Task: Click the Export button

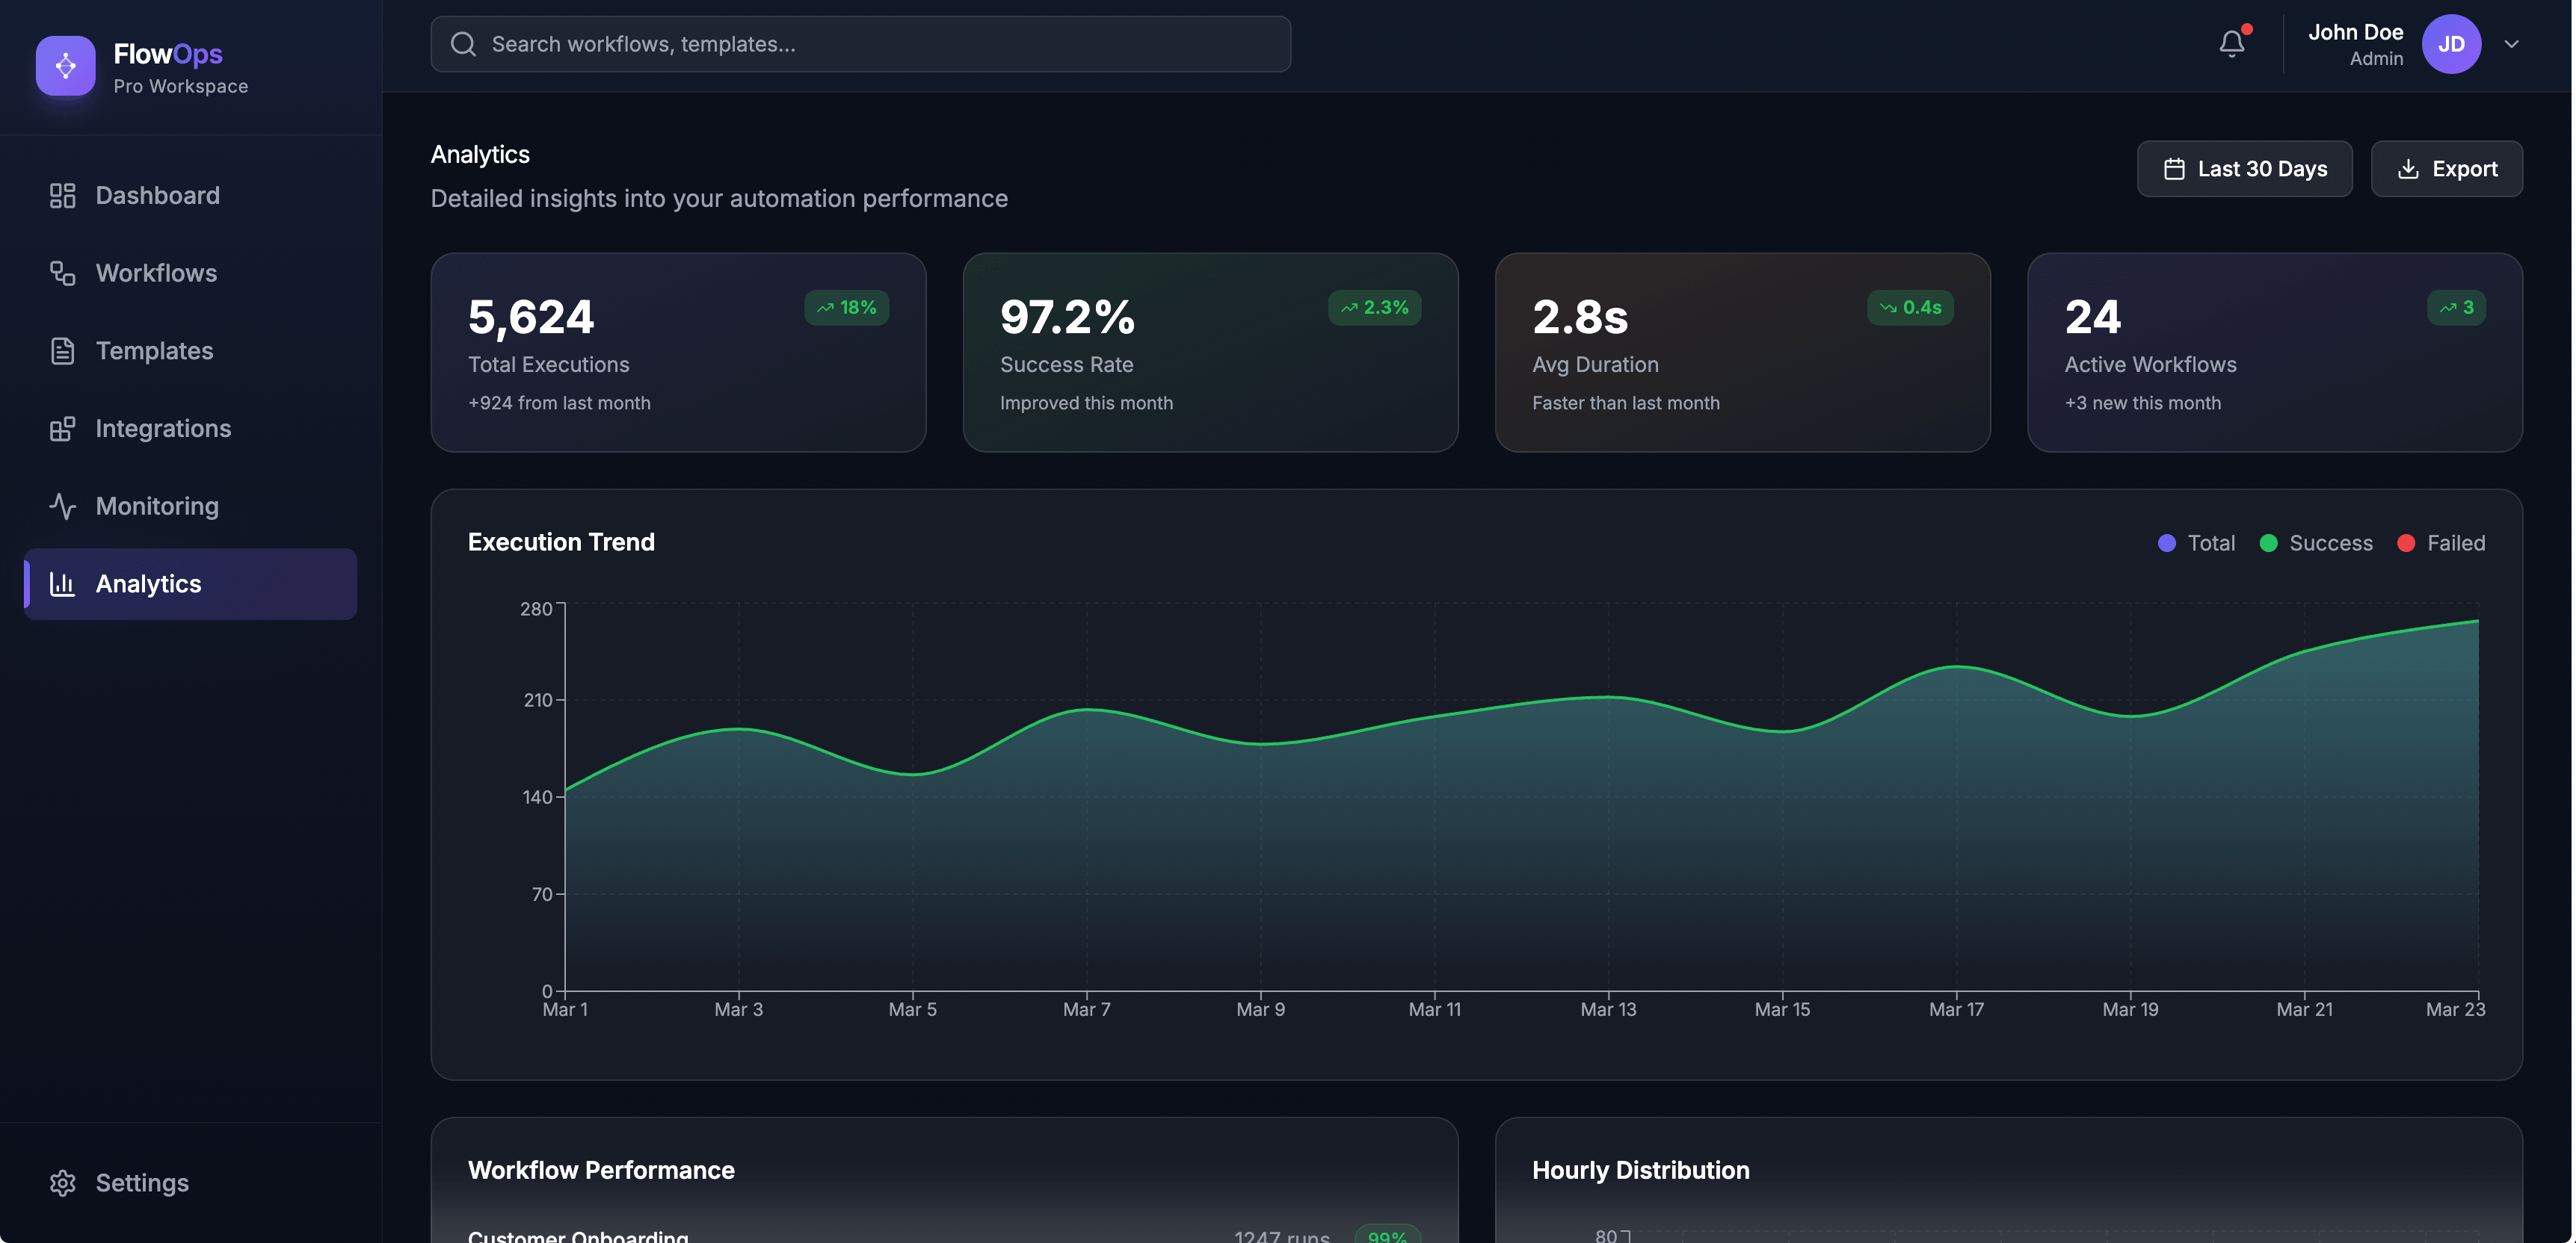Action: pos(2447,168)
